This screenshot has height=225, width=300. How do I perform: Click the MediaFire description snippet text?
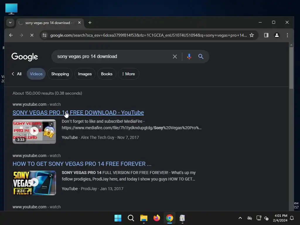pyautogui.click(x=132, y=125)
